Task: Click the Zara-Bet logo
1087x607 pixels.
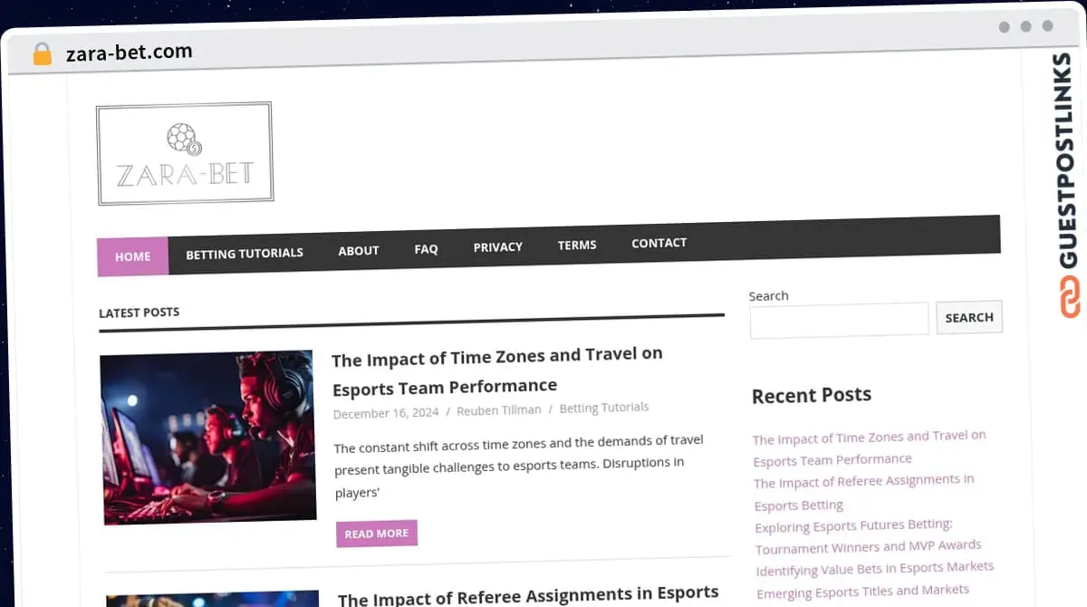Action: point(185,152)
